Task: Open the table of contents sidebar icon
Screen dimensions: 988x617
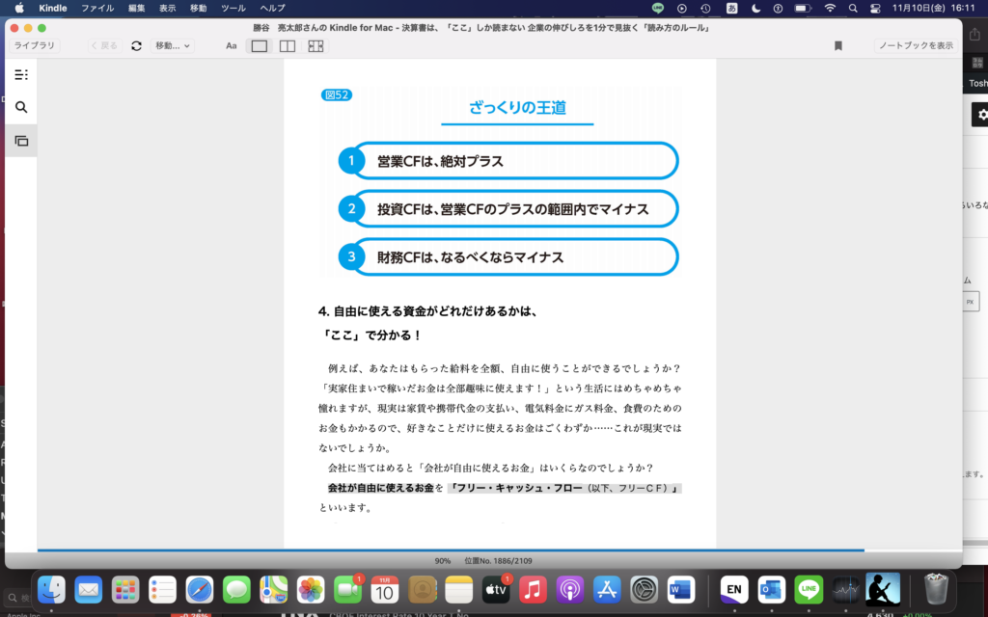Action: coord(21,74)
